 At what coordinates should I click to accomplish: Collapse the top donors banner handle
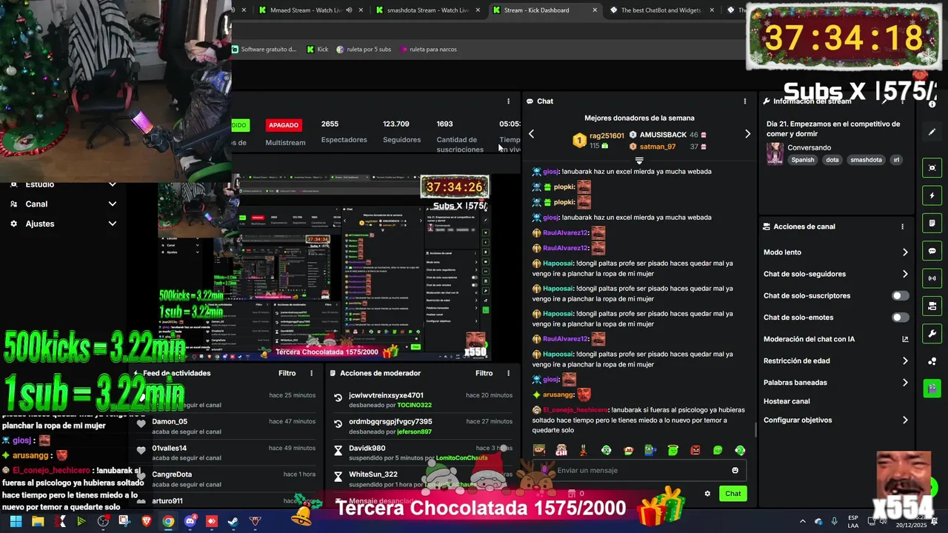tap(639, 160)
